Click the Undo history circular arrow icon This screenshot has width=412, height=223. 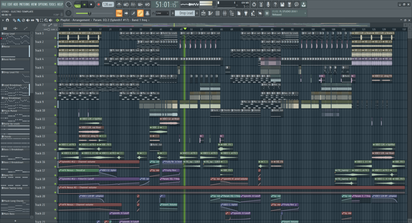click(x=254, y=5)
